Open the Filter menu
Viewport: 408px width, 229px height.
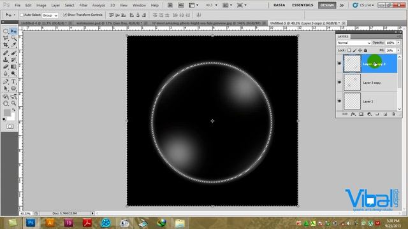tap(84, 5)
